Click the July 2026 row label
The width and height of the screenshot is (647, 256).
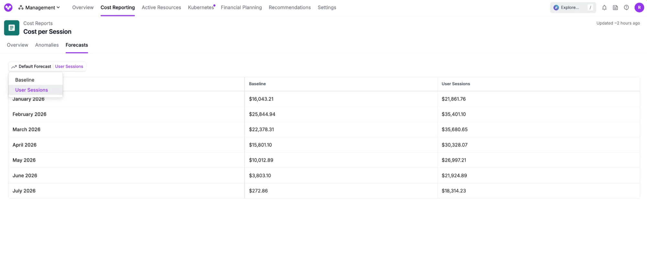24,191
